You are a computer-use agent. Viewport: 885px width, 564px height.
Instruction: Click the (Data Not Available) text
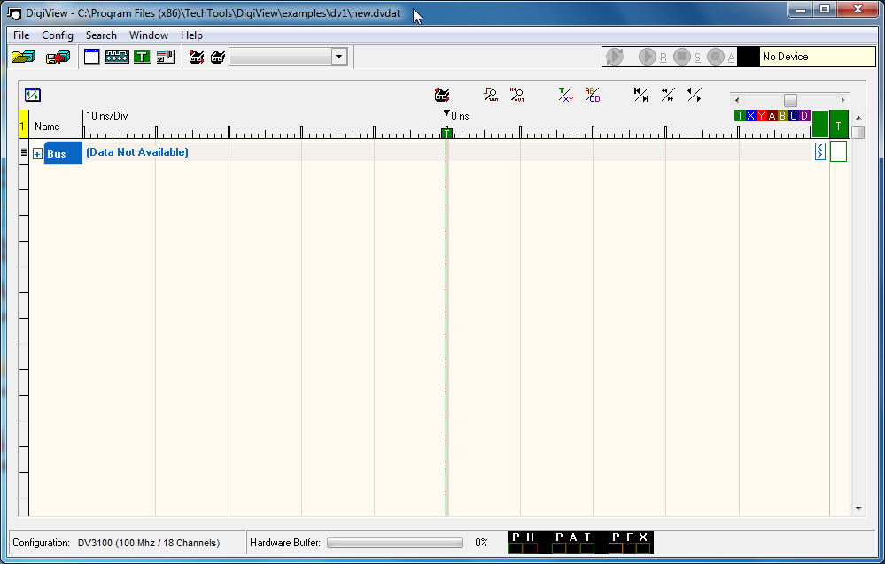[137, 152]
